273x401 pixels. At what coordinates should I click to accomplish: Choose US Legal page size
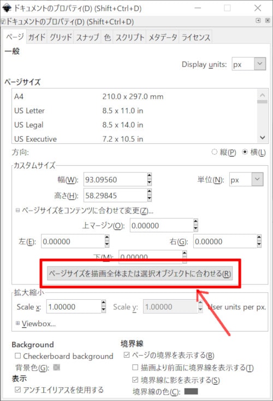[134, 125]
